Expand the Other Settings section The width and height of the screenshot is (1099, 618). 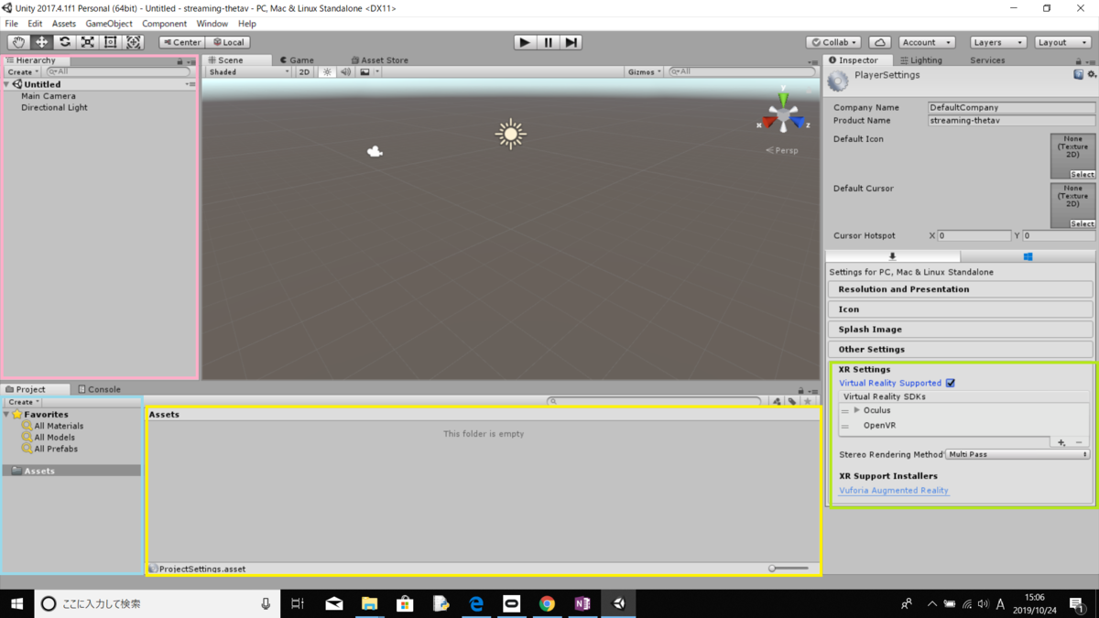(x=960, y=349)
